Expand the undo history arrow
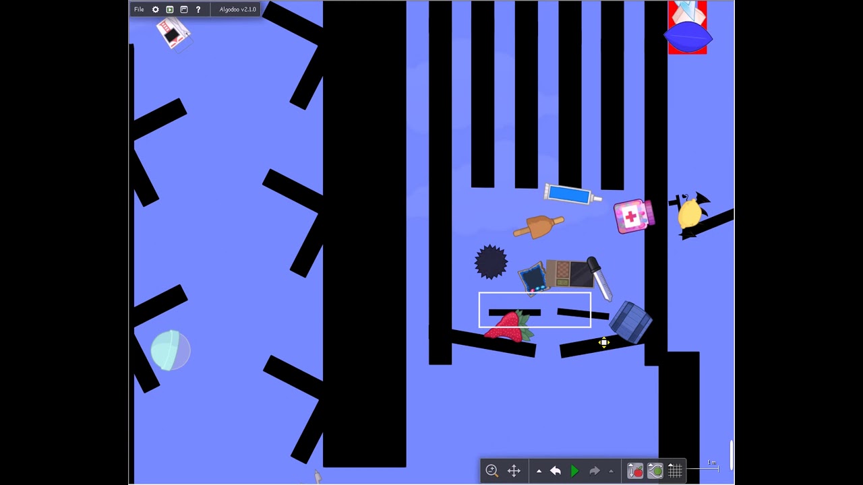The image size is (863, 485). pyautogui.click(x=539, y=471)
